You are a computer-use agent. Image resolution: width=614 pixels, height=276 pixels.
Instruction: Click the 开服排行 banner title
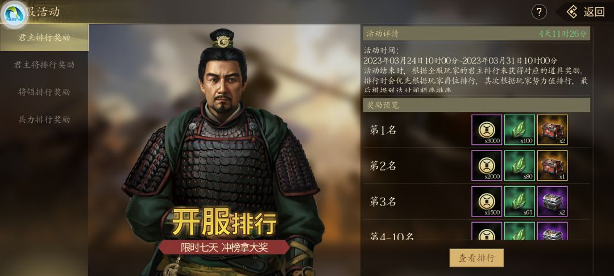[225, 223]
